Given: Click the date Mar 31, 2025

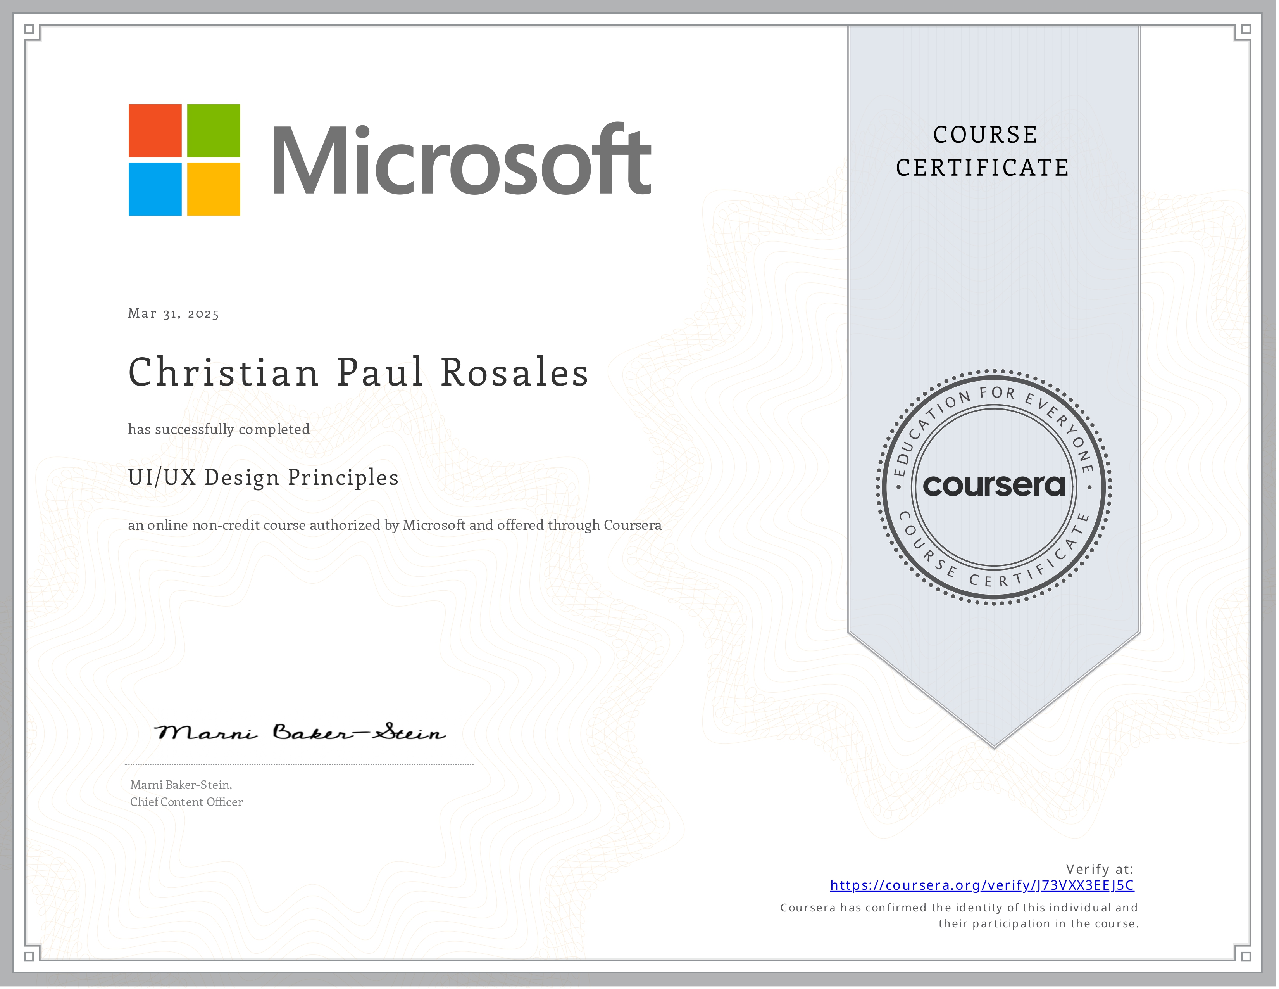Looking at the screenshot, I should [x=173, y=314].
